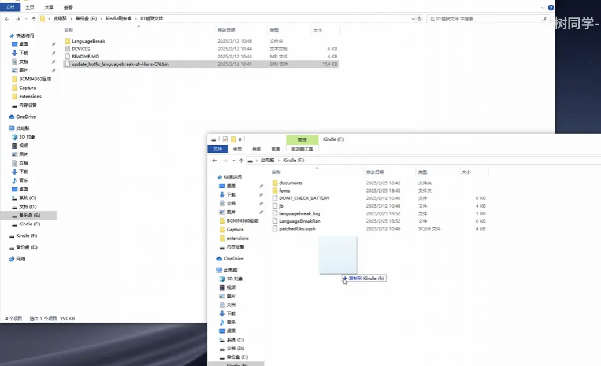
Task: Open 视频 in back window sidebar
Action: [x=23, y=146]
